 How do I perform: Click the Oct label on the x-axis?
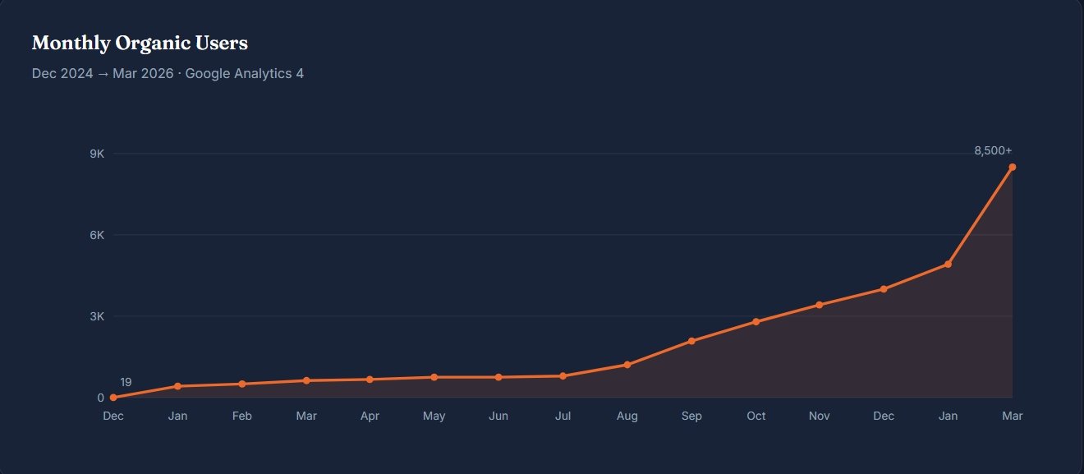click(756, 416)
